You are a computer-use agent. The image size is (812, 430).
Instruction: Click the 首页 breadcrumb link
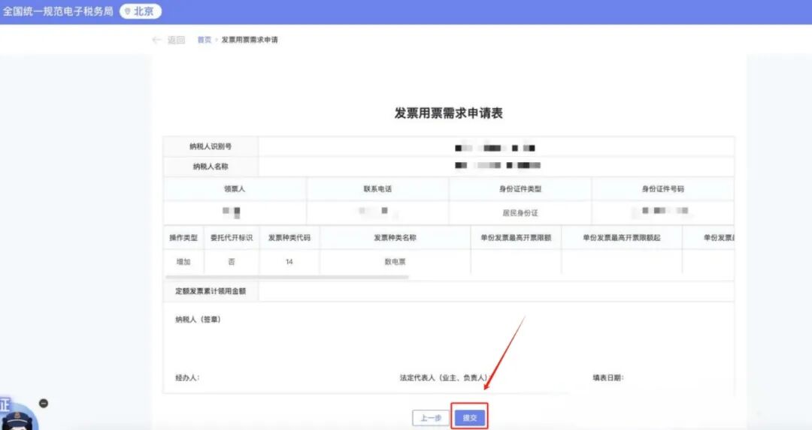pos(204,40)
